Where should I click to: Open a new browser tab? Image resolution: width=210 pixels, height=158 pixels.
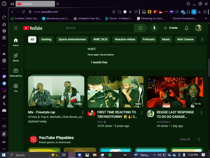pyautogui.click(x=58, y=4)
